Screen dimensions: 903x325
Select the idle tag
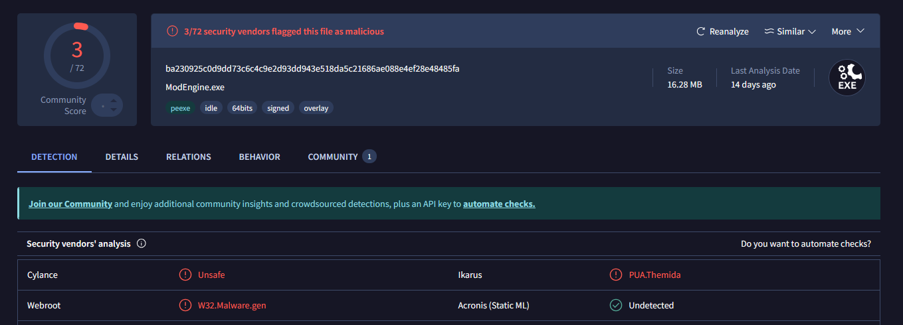[211, 107]
